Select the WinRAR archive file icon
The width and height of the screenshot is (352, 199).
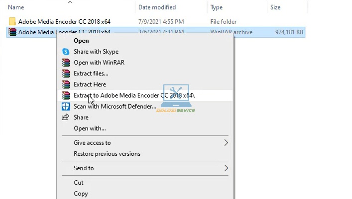pyautogui.click(x=12, y=32)
